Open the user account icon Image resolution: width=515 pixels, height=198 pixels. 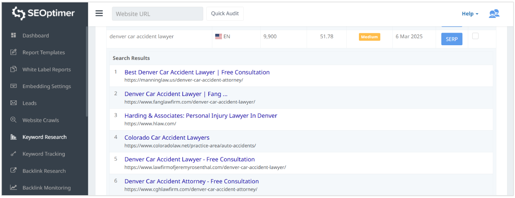tap(494, 13)
